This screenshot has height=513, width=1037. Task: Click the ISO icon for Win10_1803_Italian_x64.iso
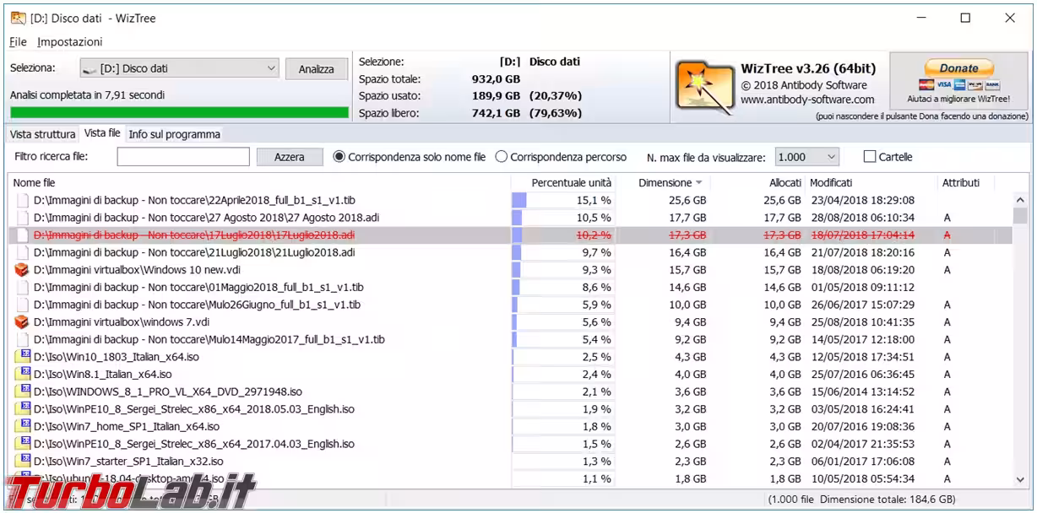(x=23, y=357)
